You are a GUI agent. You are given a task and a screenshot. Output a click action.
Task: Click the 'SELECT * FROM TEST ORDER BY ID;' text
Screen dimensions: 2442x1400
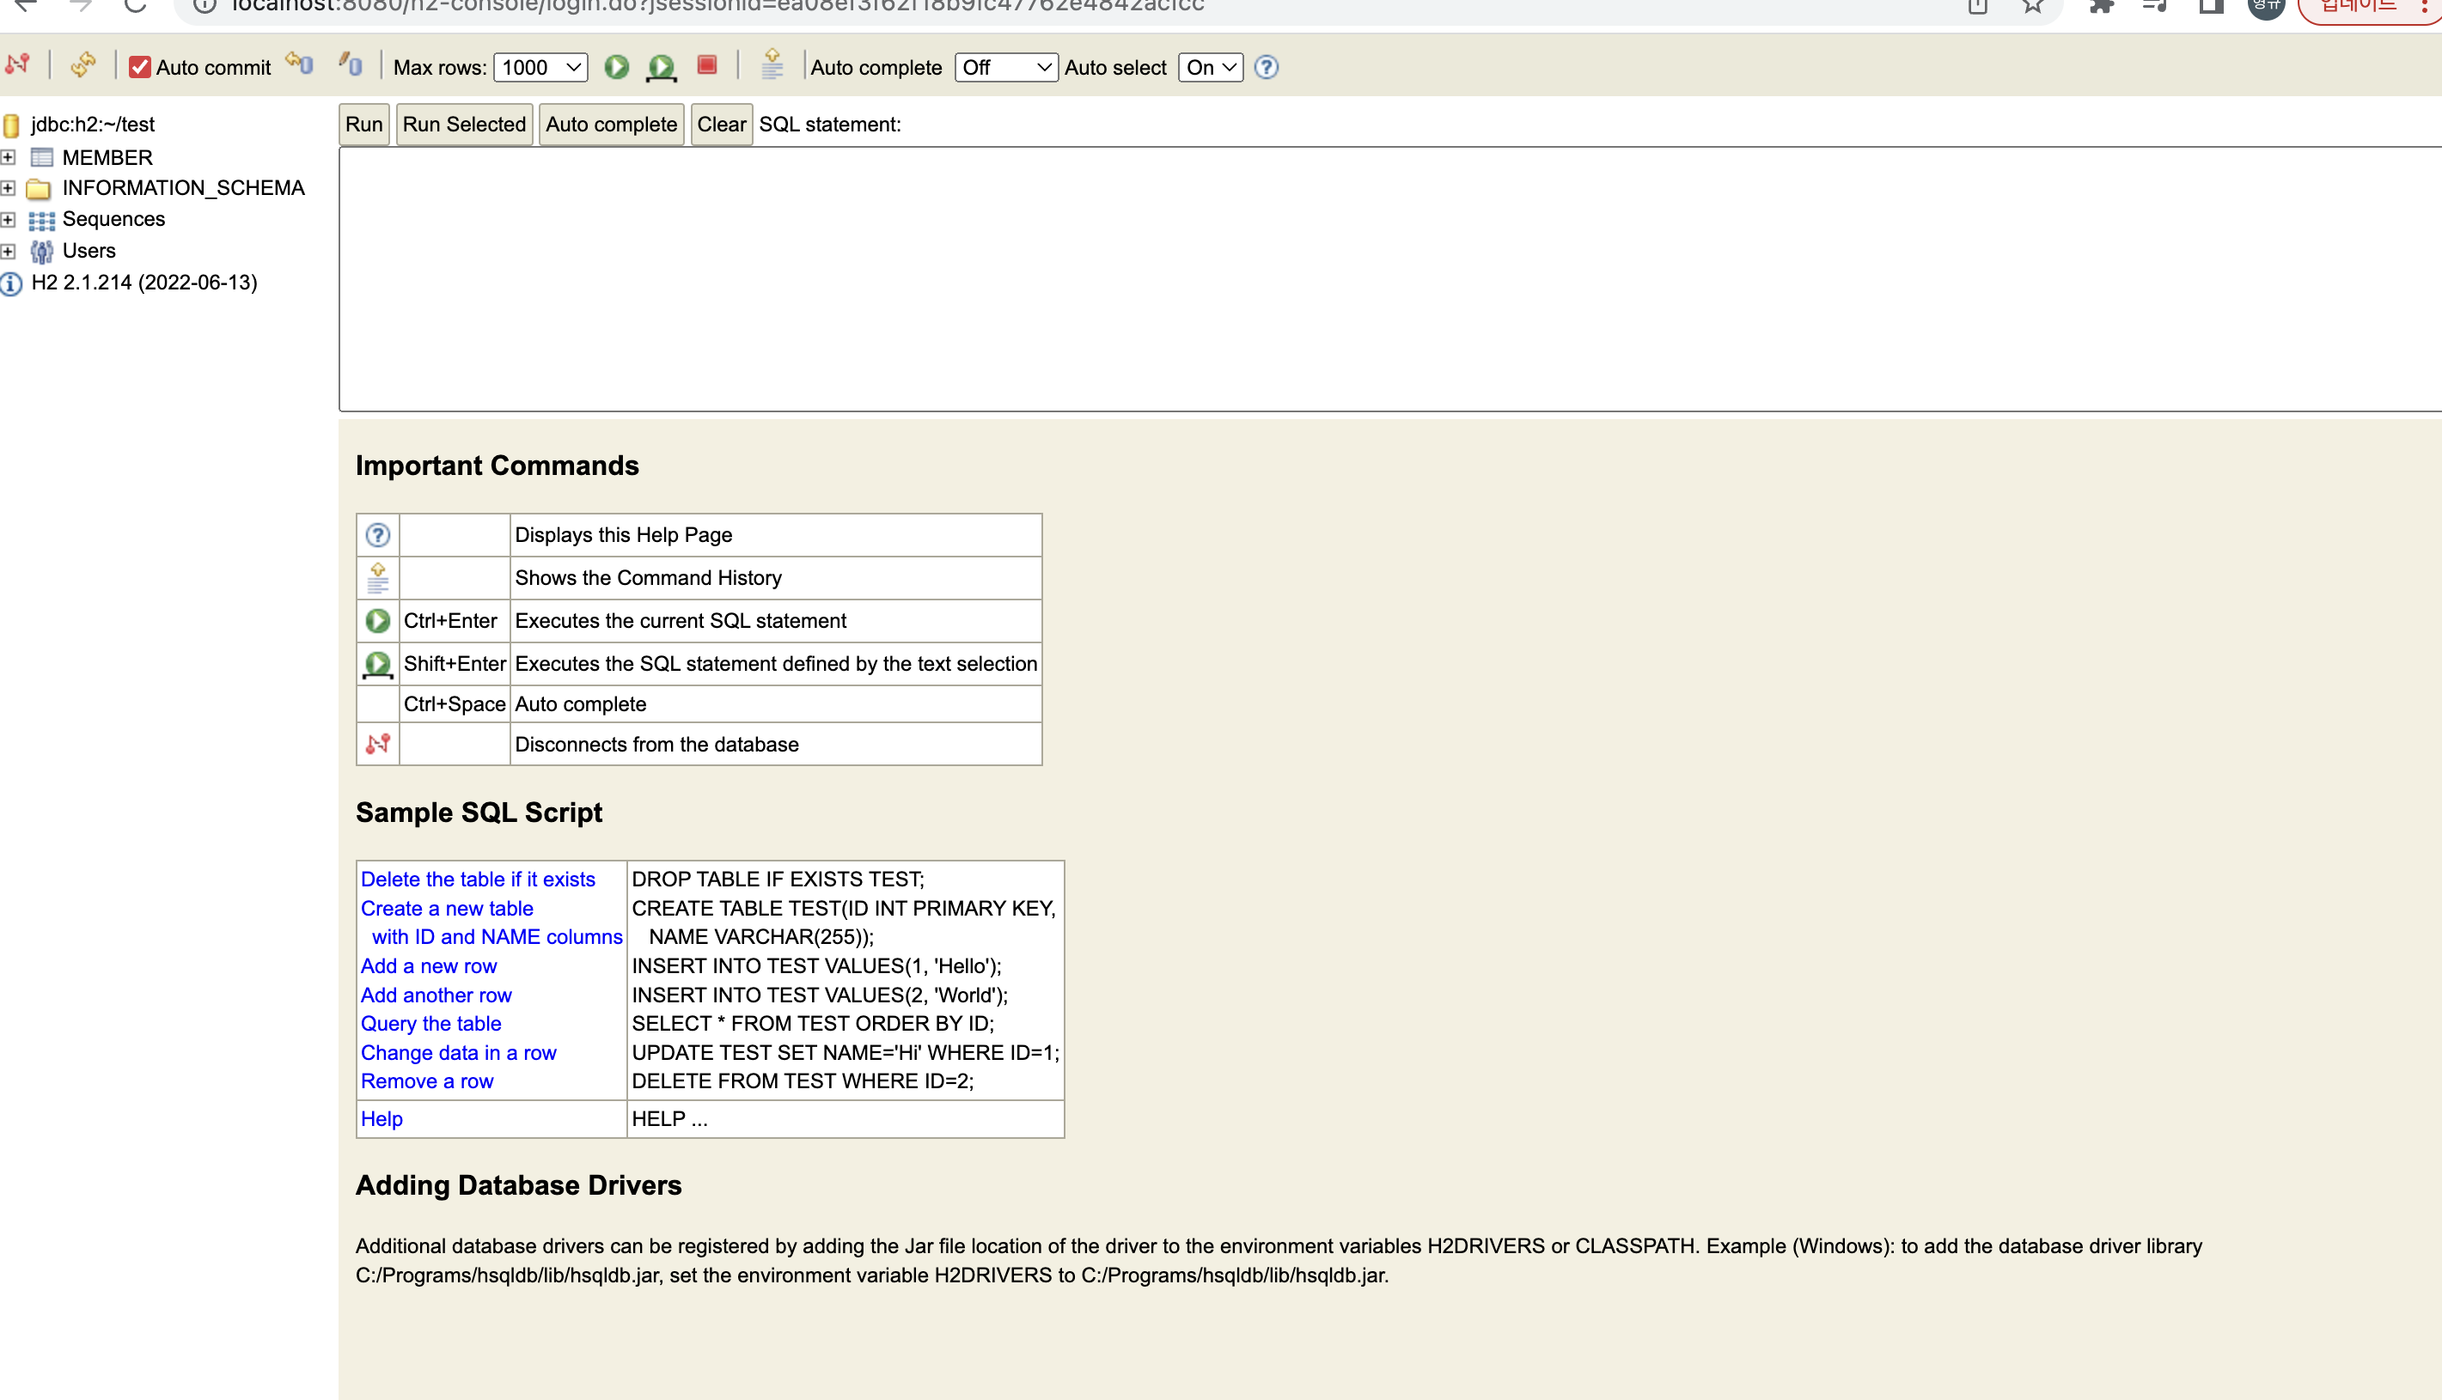click(x=813, y=1023)
